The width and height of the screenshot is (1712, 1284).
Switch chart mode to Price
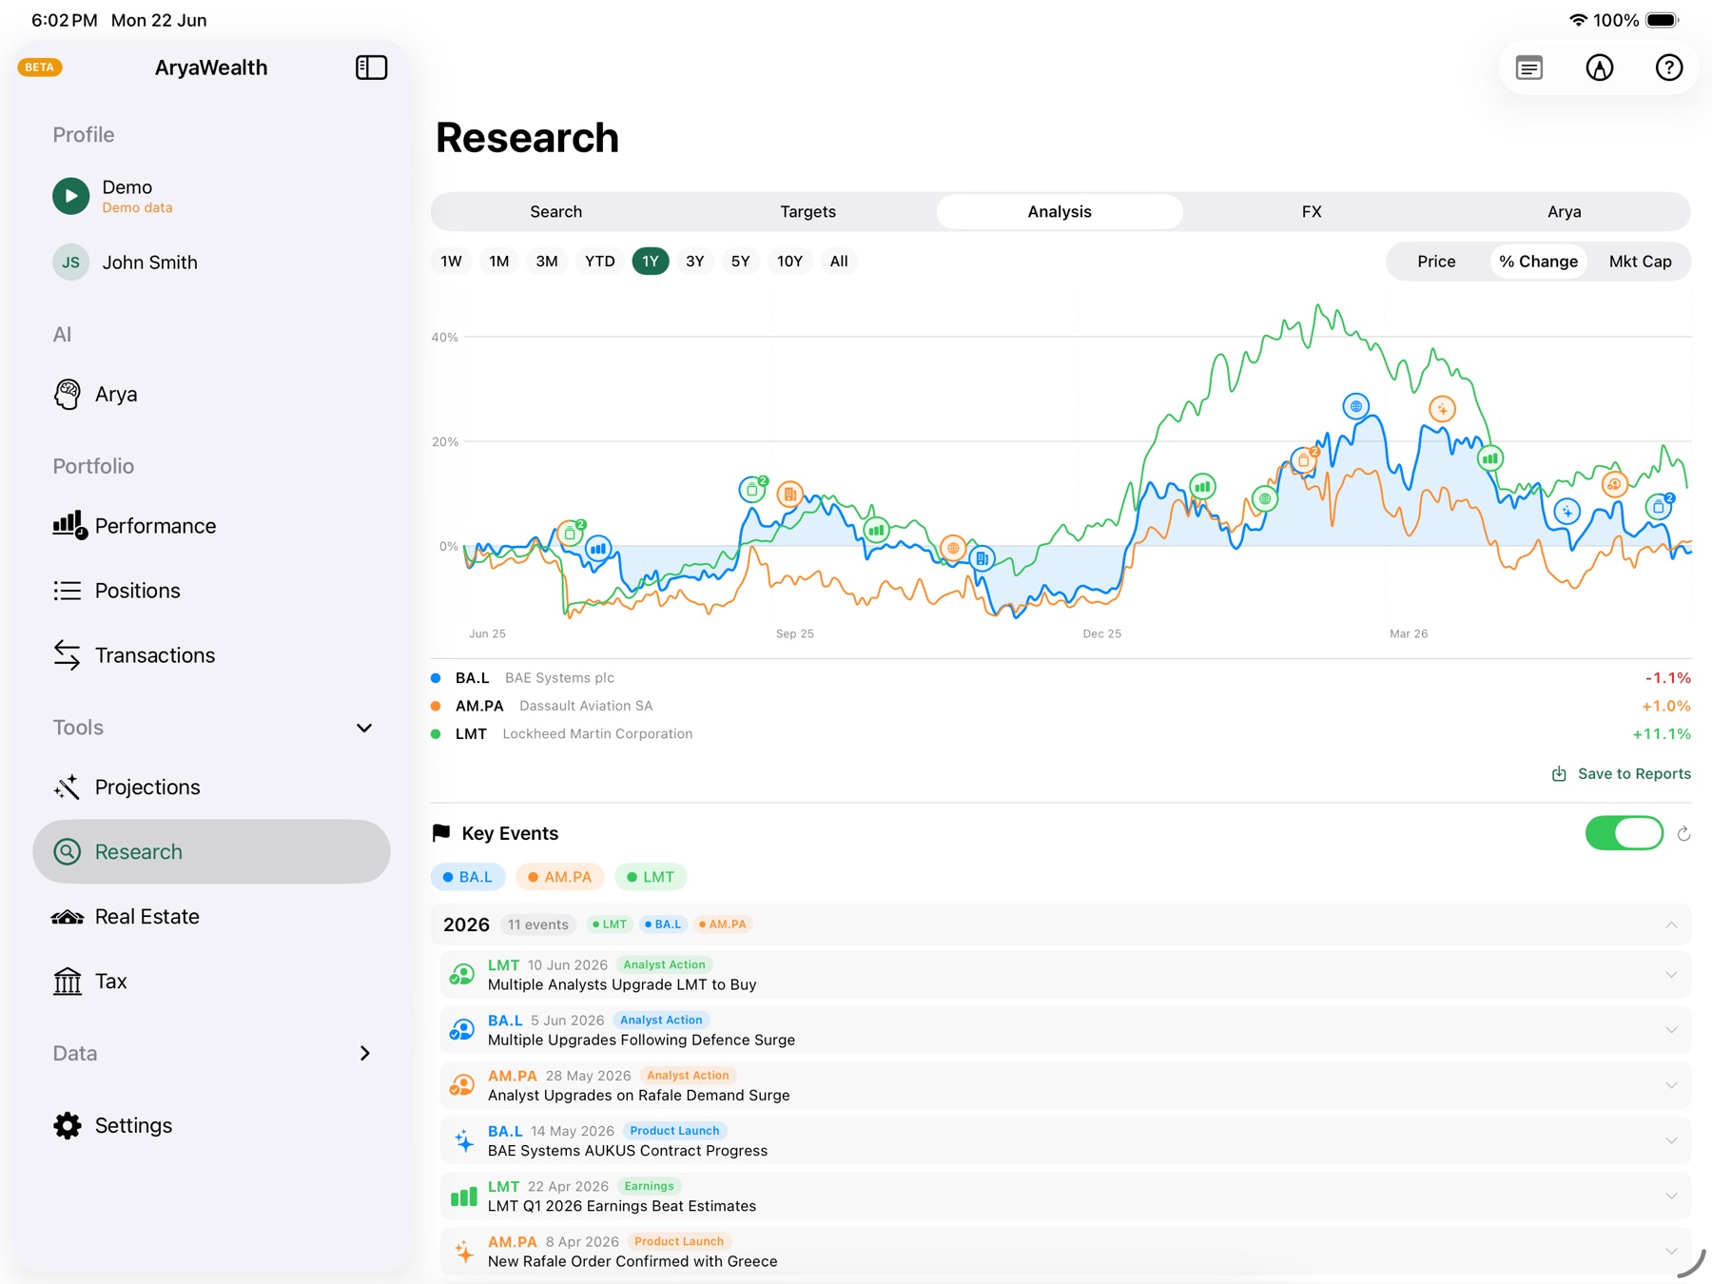(x=1436, y=262)
